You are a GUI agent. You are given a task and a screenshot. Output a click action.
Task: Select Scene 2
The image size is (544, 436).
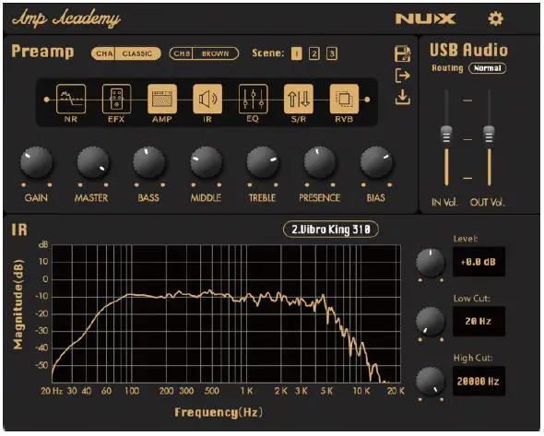click(314, 53)
